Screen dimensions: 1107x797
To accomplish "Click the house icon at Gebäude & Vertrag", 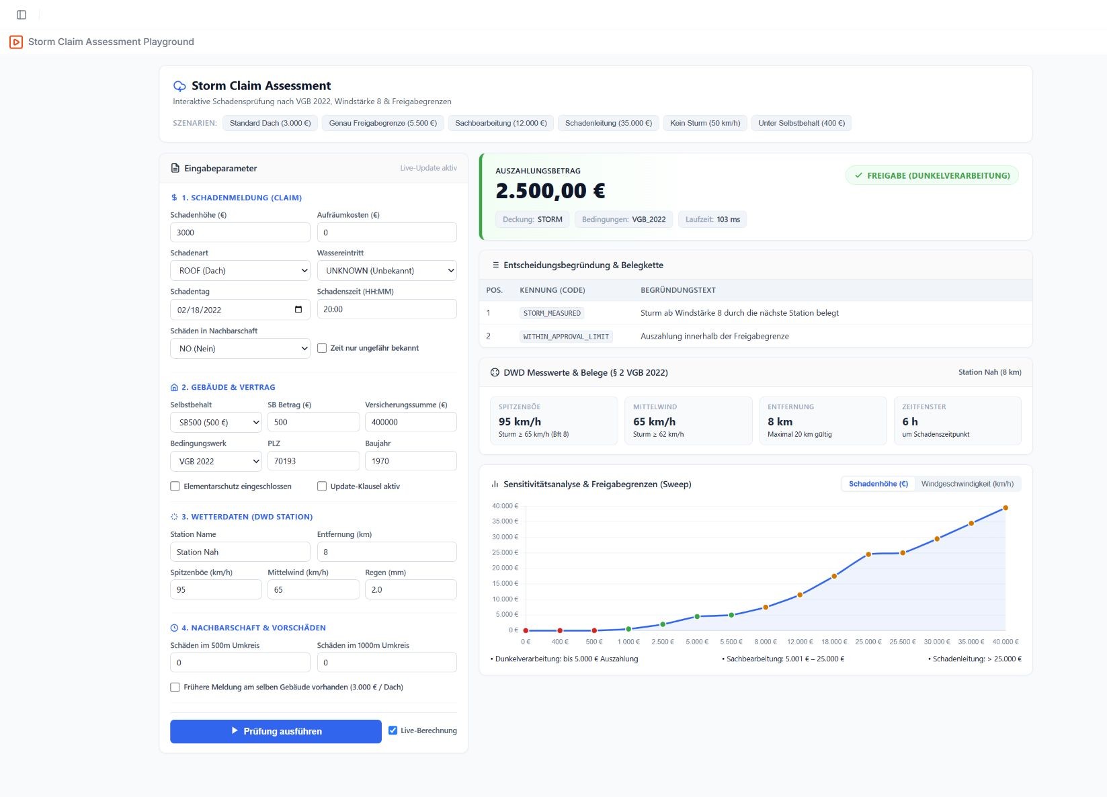I will tap(174, 387).
